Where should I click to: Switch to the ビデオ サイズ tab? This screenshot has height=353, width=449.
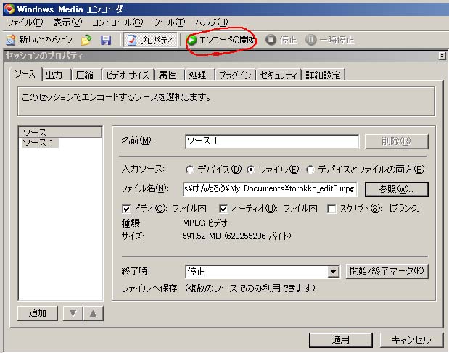click(x=128, y=75)
